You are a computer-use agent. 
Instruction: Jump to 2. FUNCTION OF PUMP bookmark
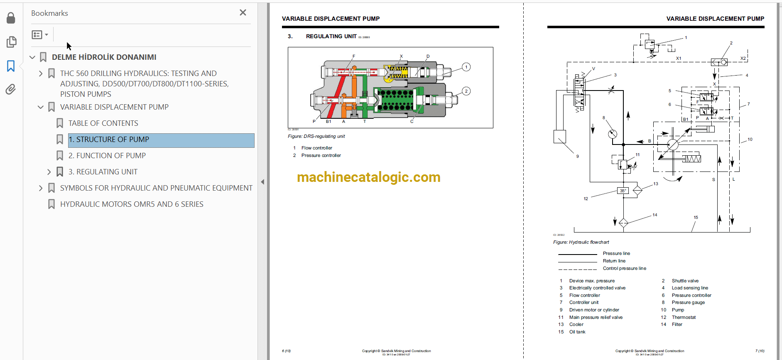(107, 156)
